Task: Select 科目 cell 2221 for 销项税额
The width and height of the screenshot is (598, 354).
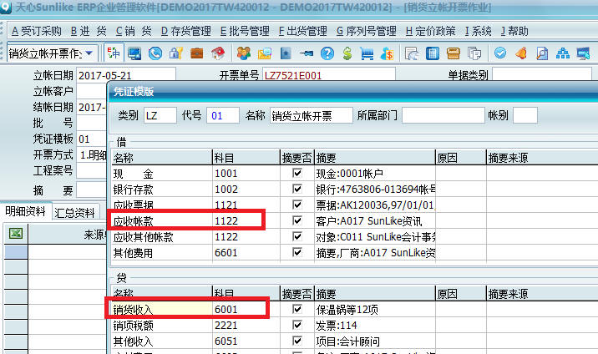Action: pos(246,326)
